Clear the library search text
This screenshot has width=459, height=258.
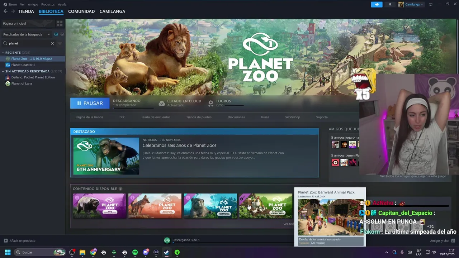pyautogui.click(x=52, y=43)
